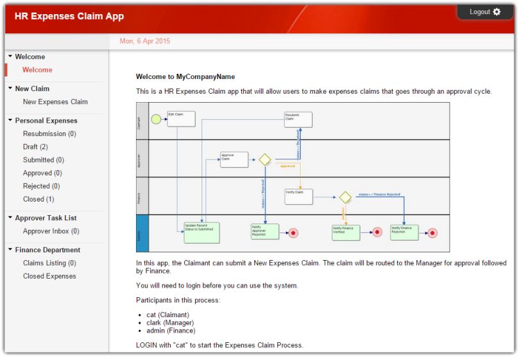Collapse the Welcome section arrow

10,57
